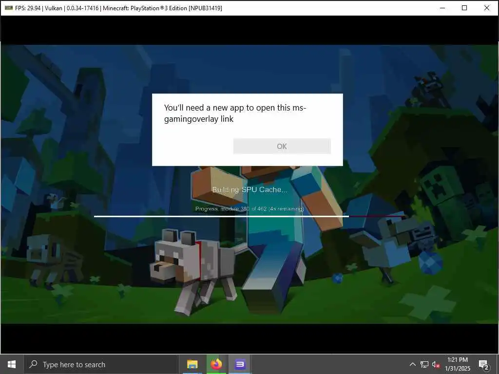Minimize the Minecraft emulator window

pyautogui.click(x=442, y=8)
